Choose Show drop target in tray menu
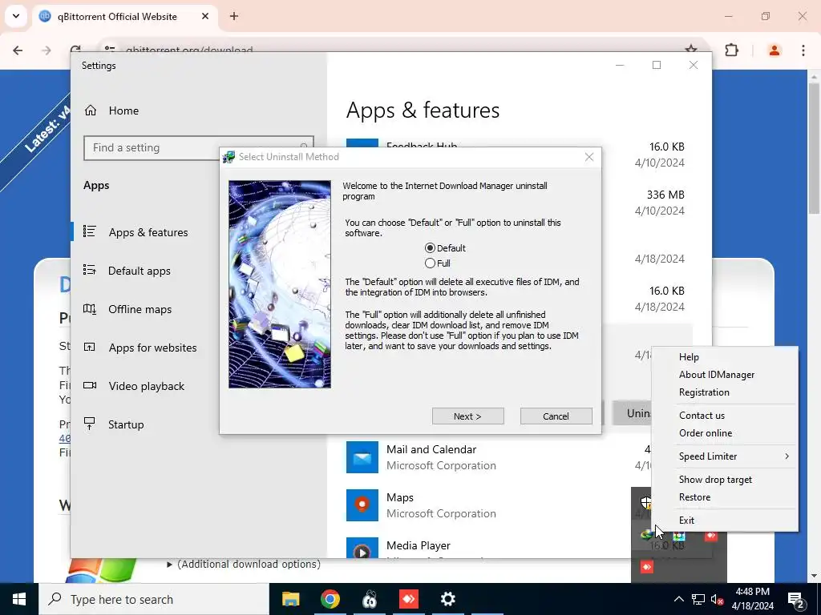821x615 pixels. [715, 479]
